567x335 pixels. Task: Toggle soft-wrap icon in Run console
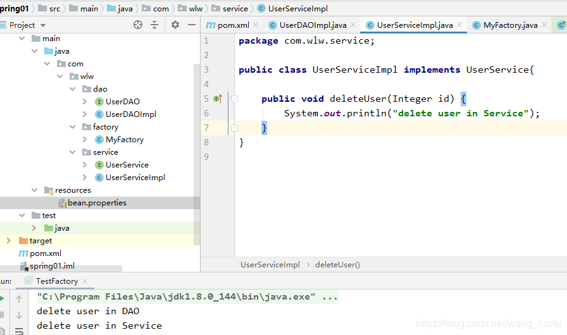coord(19,331)
